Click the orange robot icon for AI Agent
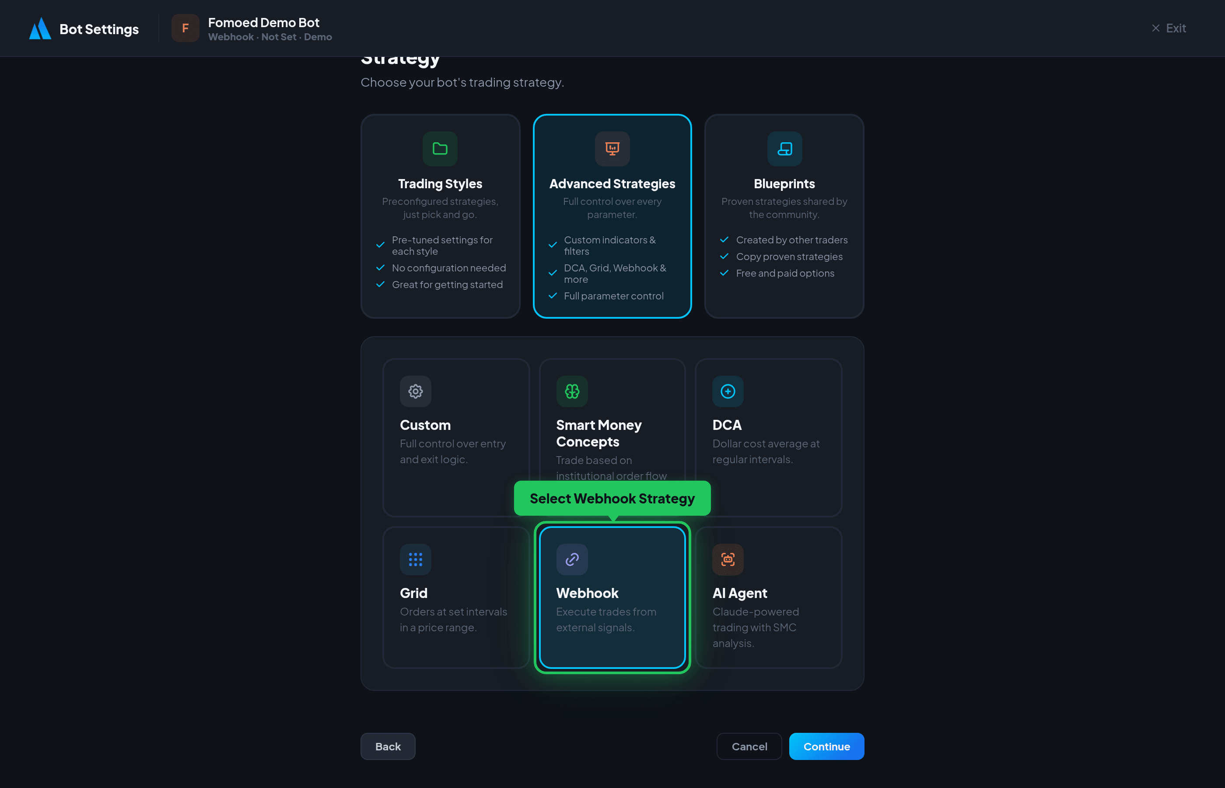 click(728, 559)
